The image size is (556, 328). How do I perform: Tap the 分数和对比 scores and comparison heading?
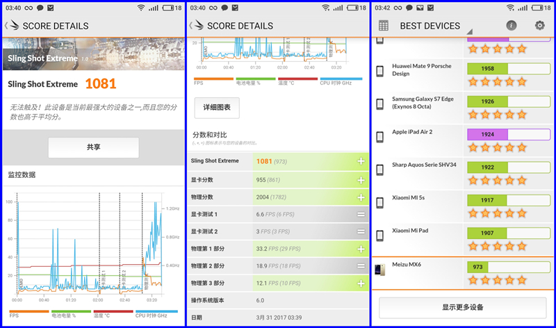210,135
